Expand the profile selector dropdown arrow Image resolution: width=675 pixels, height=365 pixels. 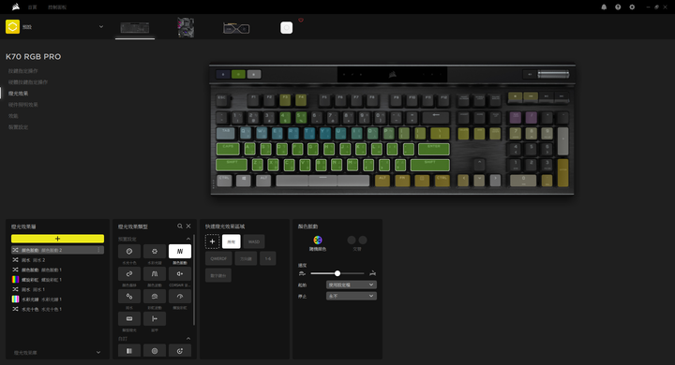[101, 26]
